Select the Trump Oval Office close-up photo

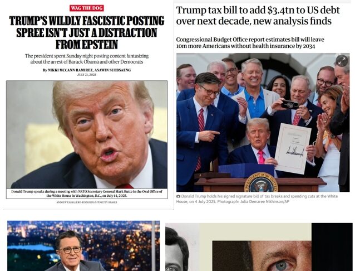pyautogui.click(x=87, y=134)
